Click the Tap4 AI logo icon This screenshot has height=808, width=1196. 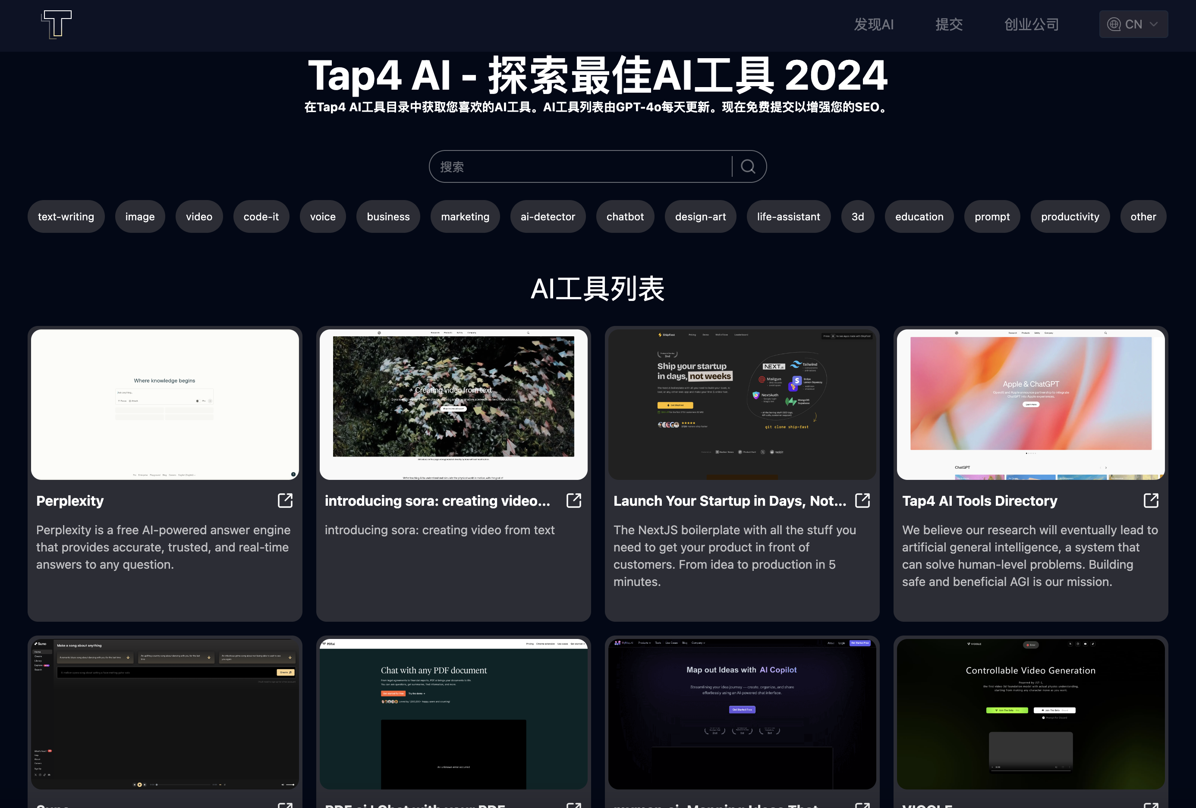(x=56, y=24)
